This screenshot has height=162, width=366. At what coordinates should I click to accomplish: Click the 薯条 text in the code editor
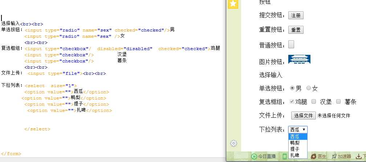tap(122, 60)
